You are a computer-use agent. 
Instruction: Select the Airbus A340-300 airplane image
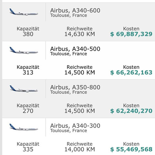point(24,127)
